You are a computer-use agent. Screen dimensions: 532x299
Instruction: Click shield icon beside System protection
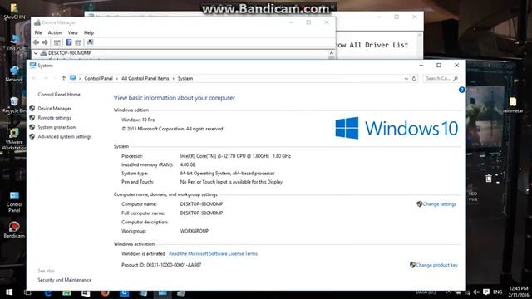tap(32, 127)
